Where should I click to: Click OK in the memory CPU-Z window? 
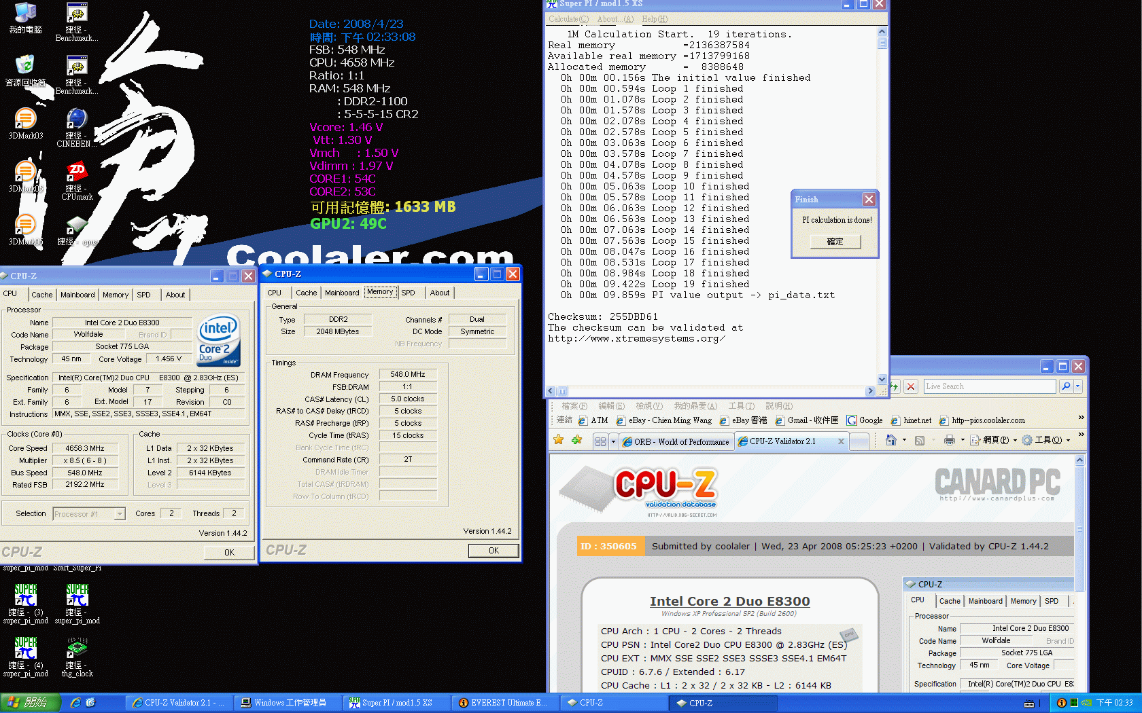[494, 551]
